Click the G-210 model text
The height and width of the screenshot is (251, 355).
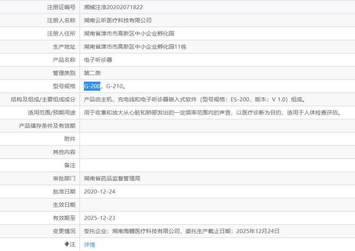114,86
